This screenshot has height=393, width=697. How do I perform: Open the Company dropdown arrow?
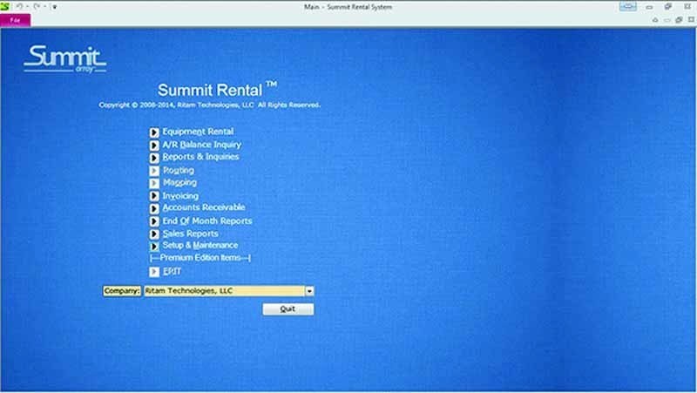coord(309,291)
